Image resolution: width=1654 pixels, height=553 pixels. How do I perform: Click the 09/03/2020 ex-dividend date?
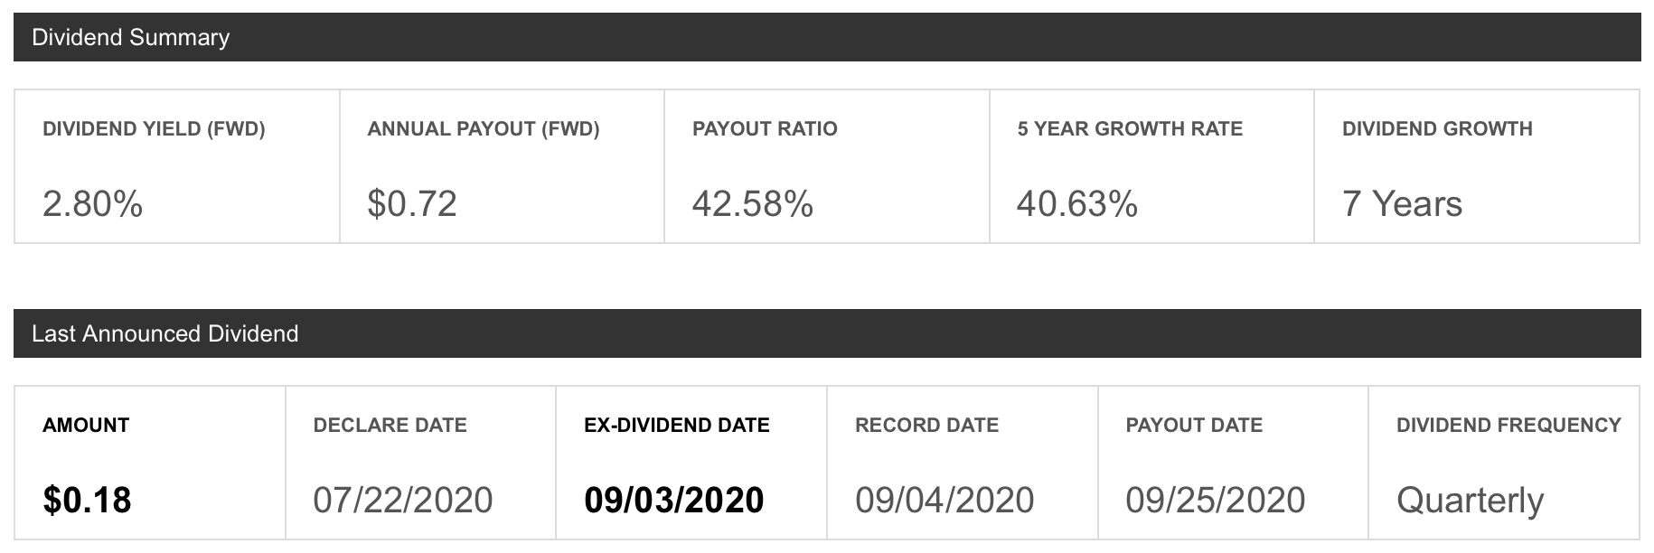coord(674,501)
